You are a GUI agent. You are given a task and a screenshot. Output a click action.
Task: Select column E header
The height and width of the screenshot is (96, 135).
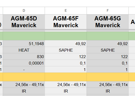pyautogui.click(x=66, y=10)
